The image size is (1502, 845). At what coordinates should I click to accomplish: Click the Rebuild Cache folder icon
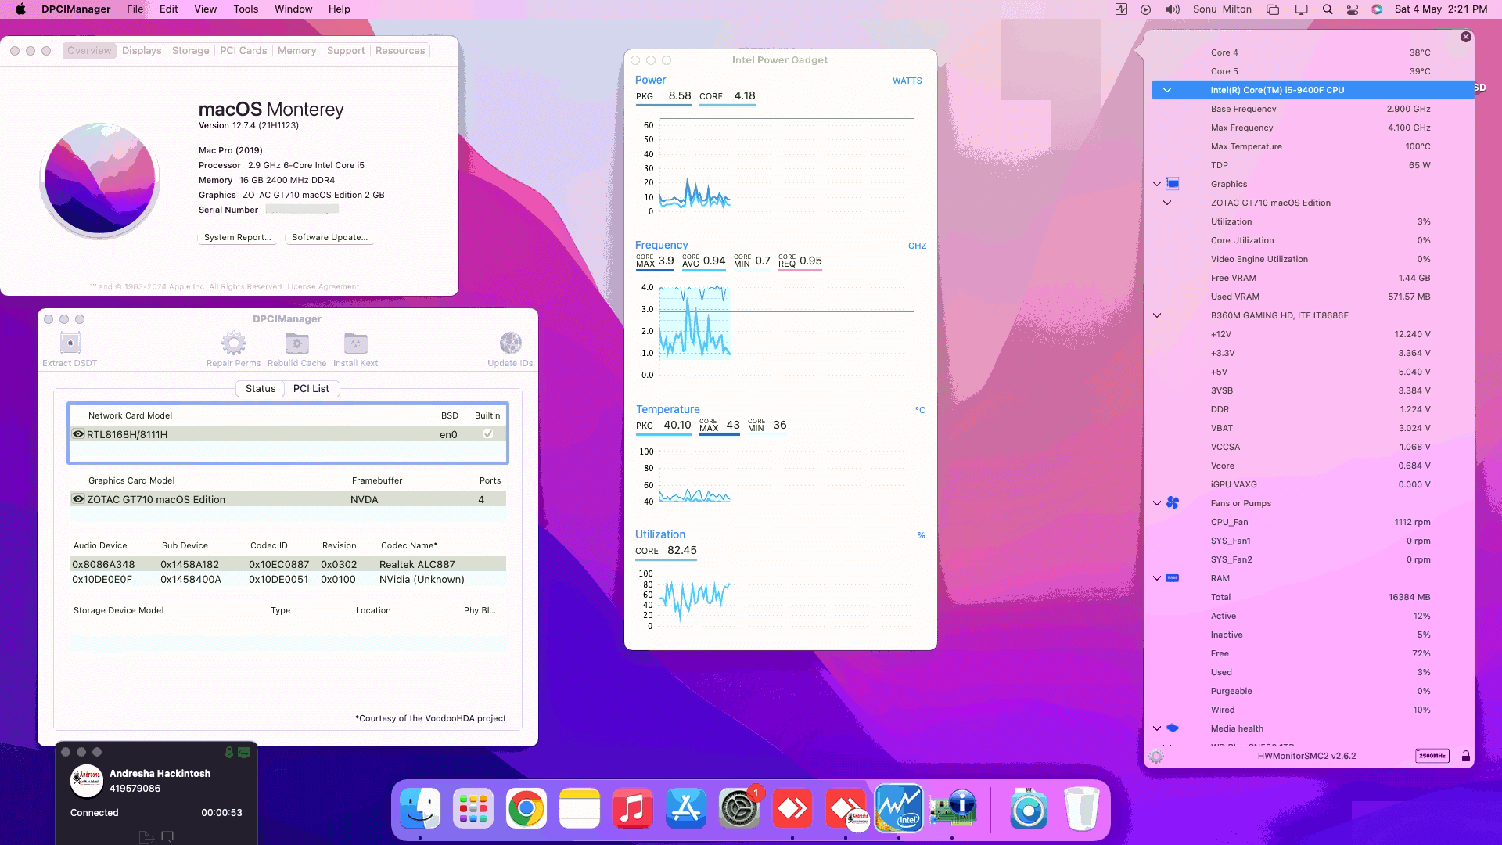[296, 343]
